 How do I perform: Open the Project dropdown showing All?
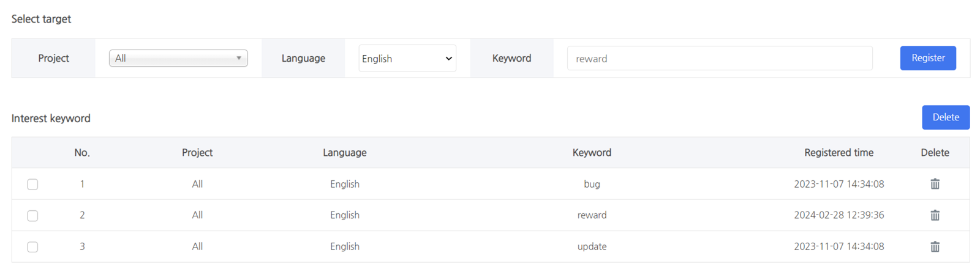(178, 58)
